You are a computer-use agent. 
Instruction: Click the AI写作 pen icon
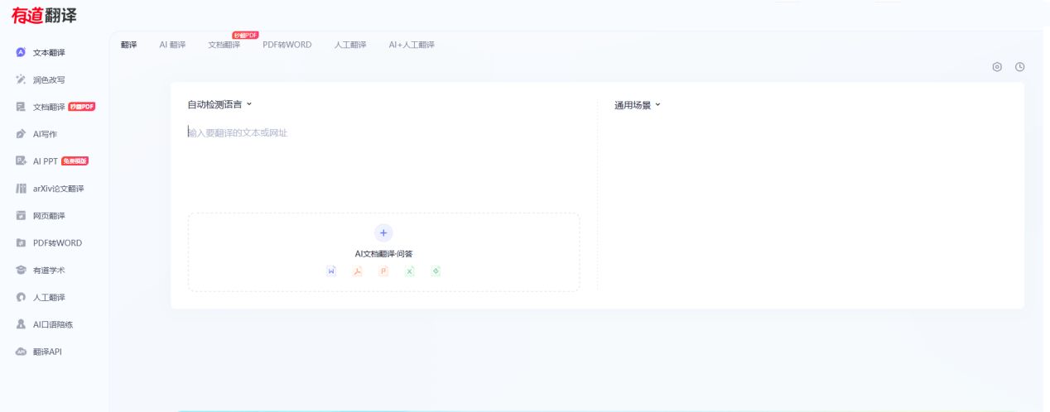pos(21,134)
